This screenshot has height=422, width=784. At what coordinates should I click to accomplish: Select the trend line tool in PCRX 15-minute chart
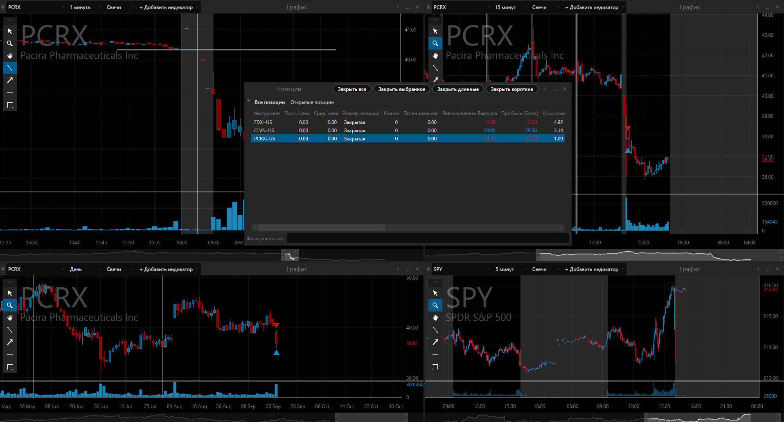coord(435,68)
